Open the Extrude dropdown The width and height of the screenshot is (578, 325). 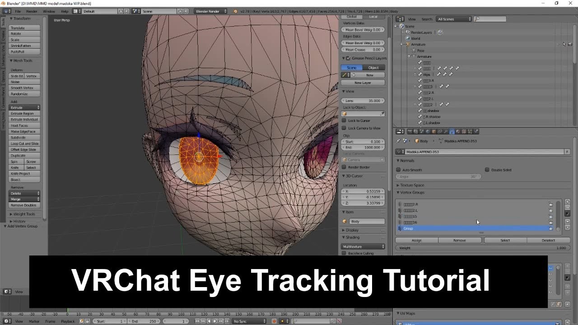[x=25, y=107]
